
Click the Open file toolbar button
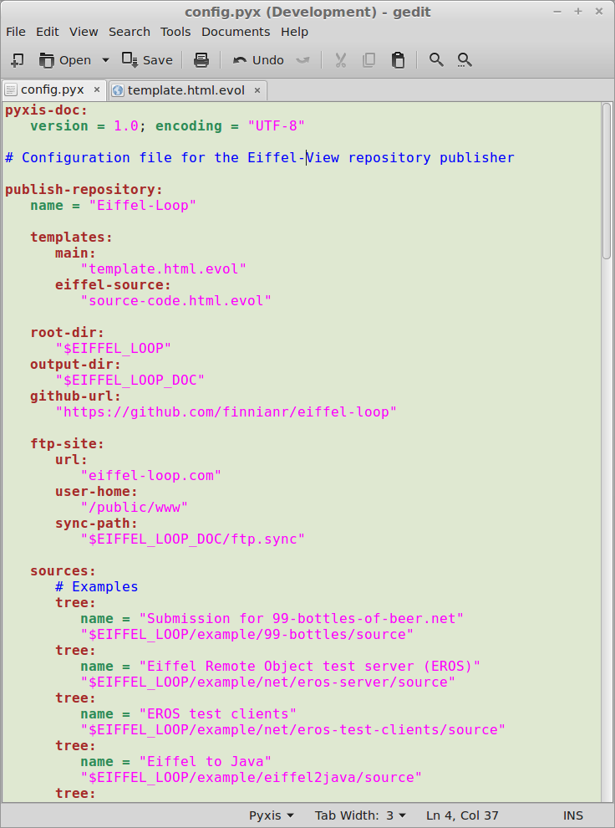(x=65, y=60)
